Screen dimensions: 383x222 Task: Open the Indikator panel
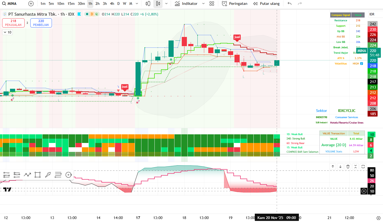coord(186,4)
